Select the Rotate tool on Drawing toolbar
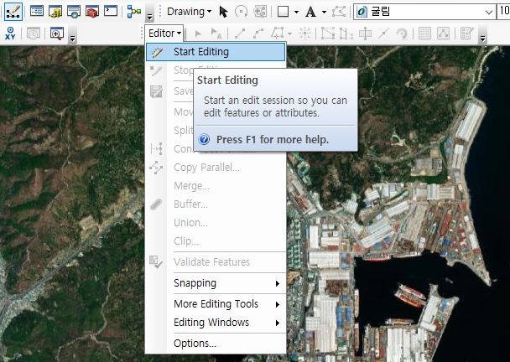This screenshot has width=510, height=362. (x=241, y=12)
